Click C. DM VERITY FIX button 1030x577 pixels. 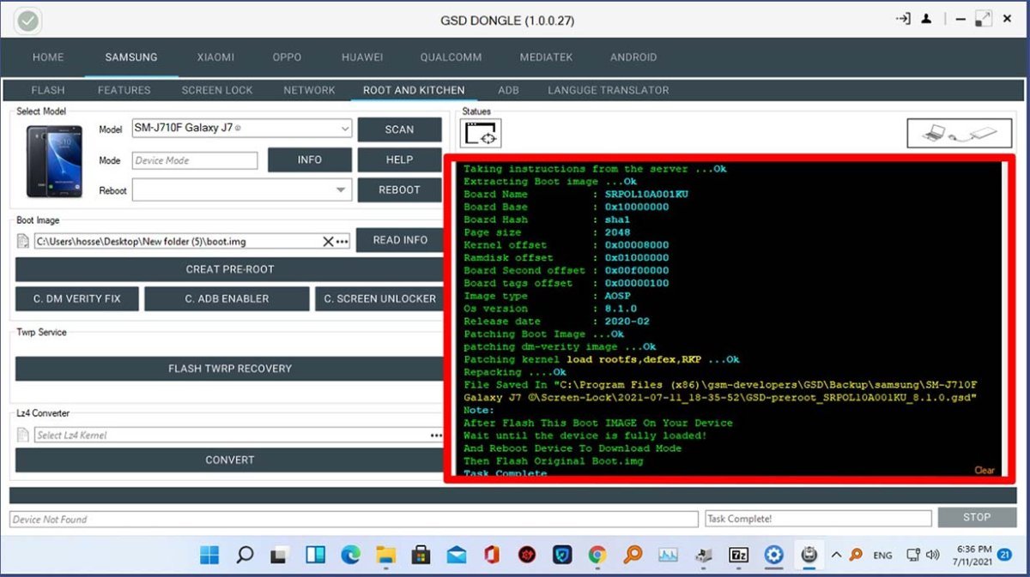pos(77,299)
